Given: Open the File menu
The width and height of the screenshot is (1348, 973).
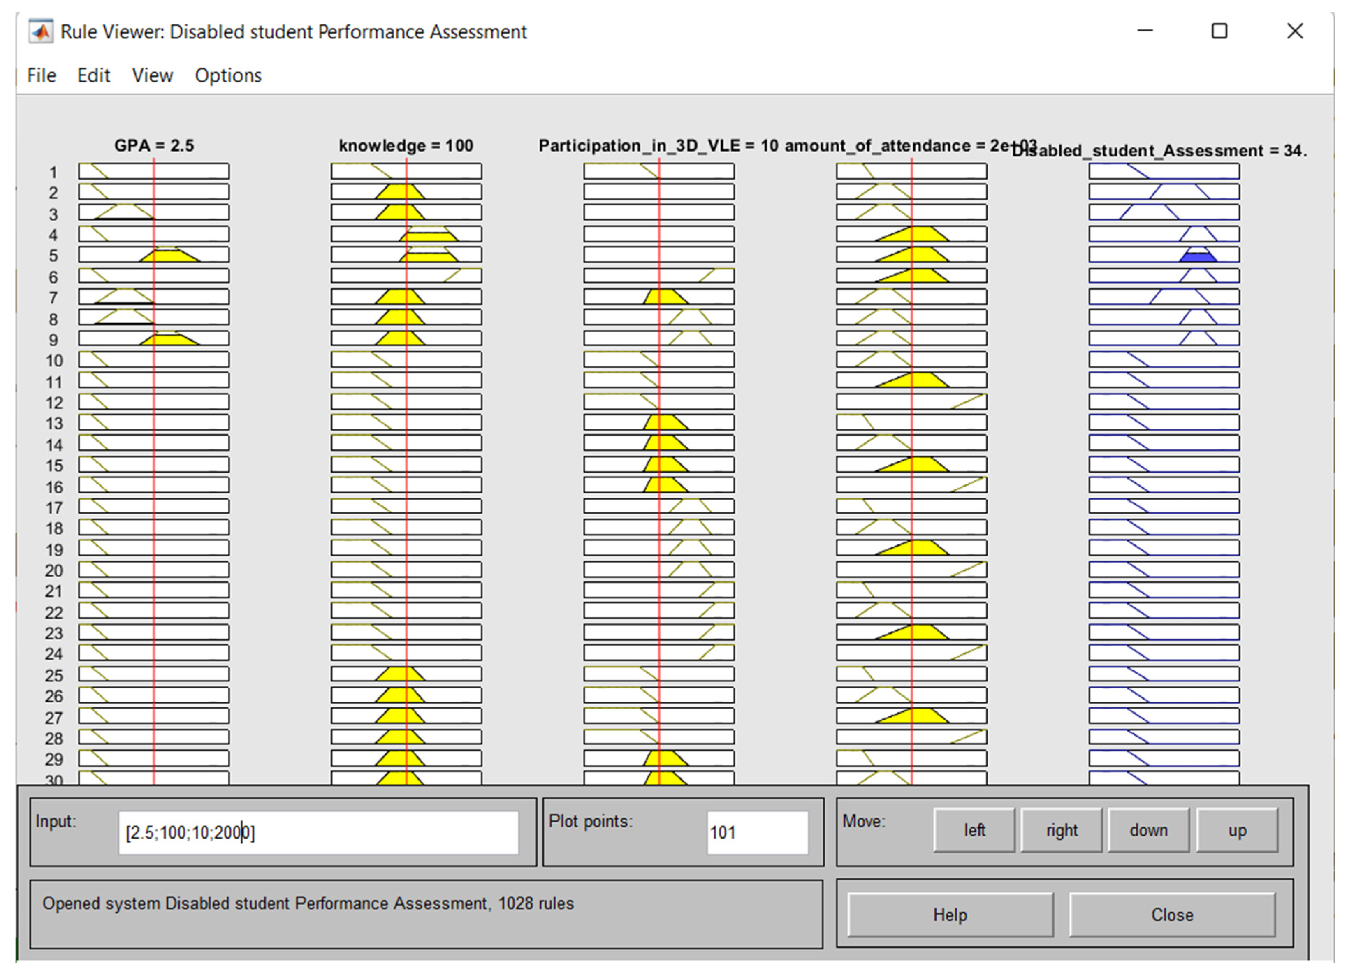Looking at the screenshot, I should pyautogui.click(x=42, y=75).
